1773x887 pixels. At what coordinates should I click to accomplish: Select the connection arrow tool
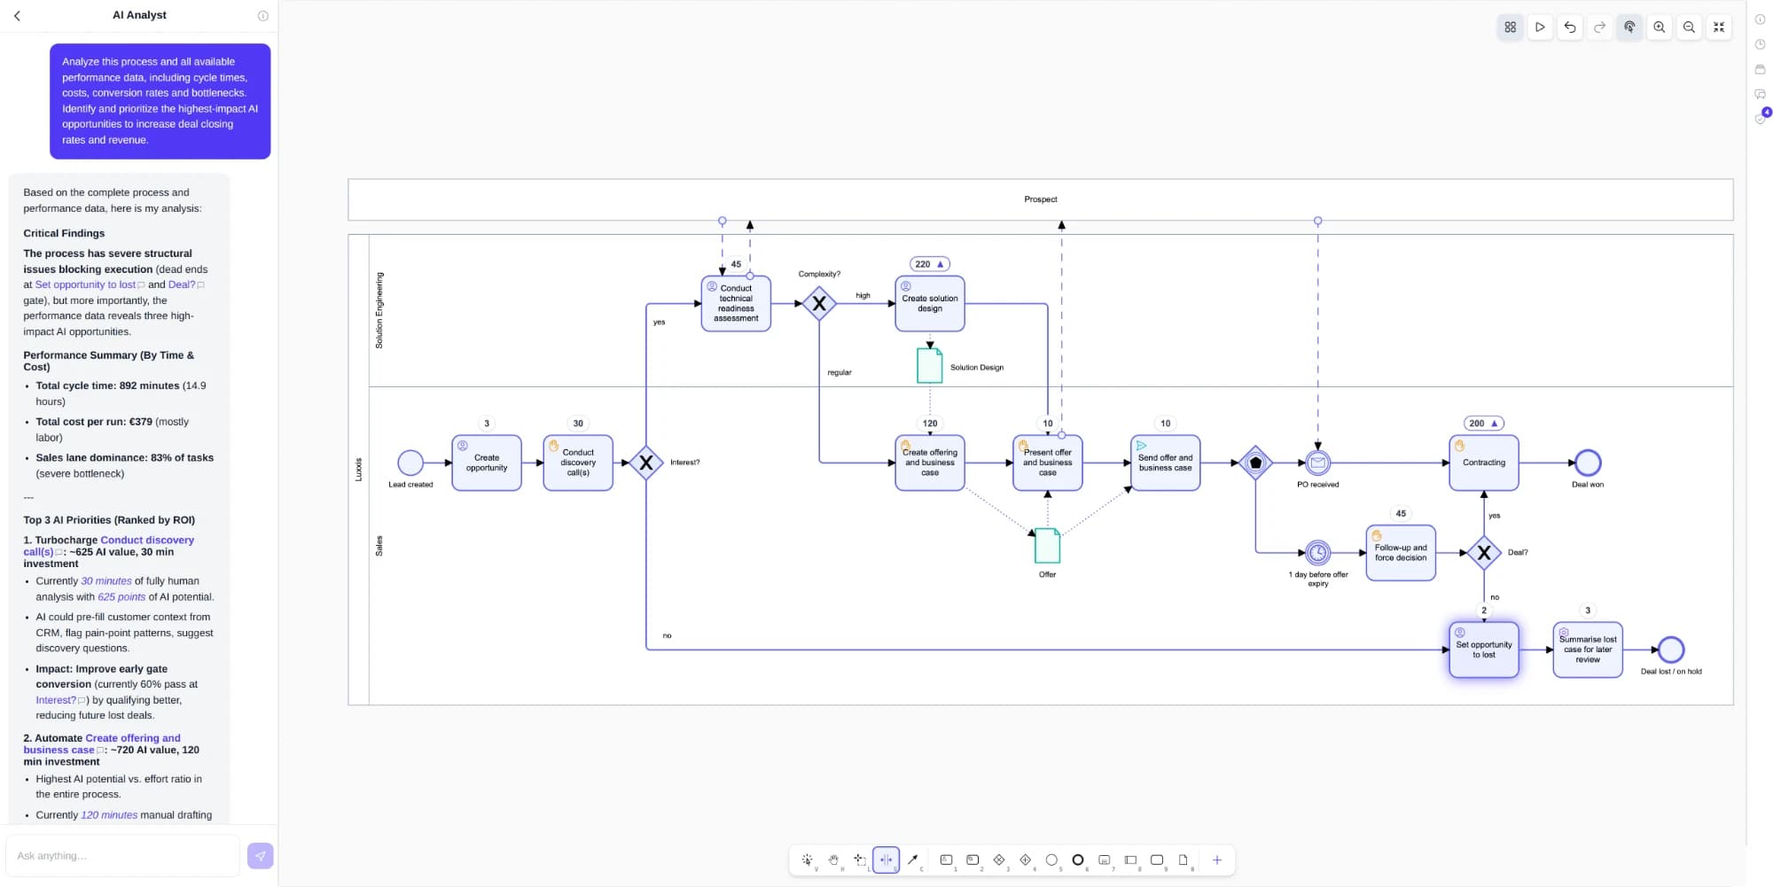click(912, 860)
